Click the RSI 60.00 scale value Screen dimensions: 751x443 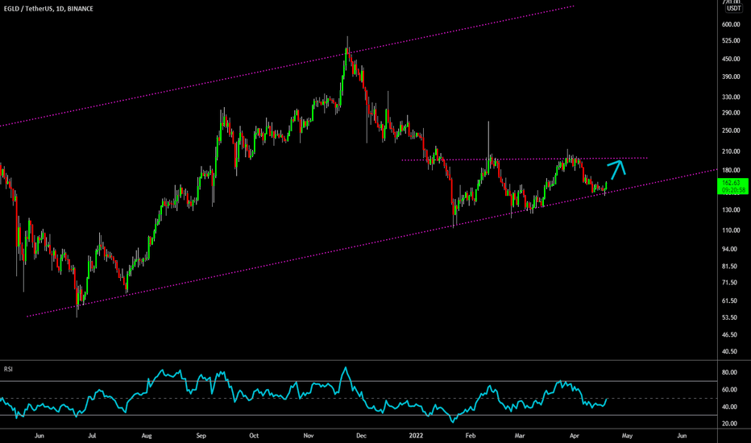(729, 390)
